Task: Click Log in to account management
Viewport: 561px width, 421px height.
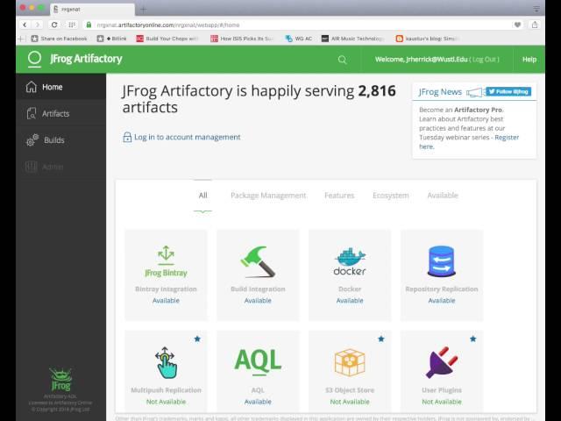Action: tap(187, 137)
